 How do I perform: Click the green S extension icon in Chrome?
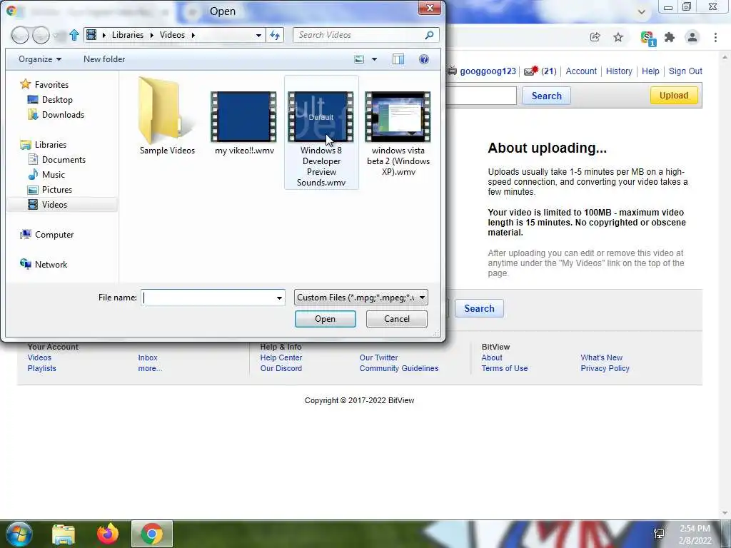click(x=647, y=38)
